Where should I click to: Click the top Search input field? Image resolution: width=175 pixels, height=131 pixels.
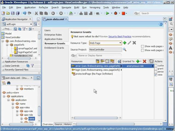[156, 13]
